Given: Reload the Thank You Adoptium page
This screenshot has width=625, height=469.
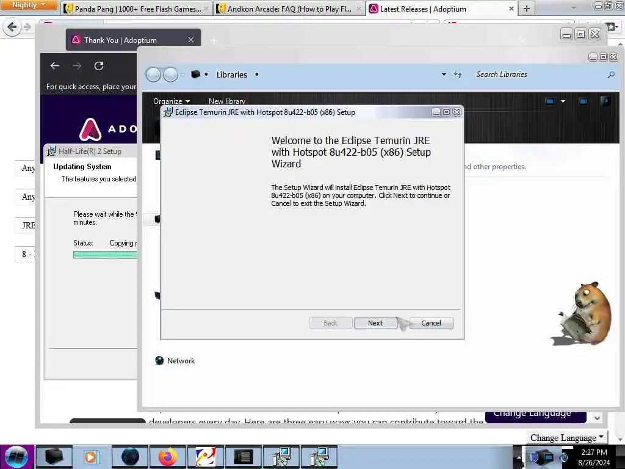Looking at the screenshot, I should (99, 66).
